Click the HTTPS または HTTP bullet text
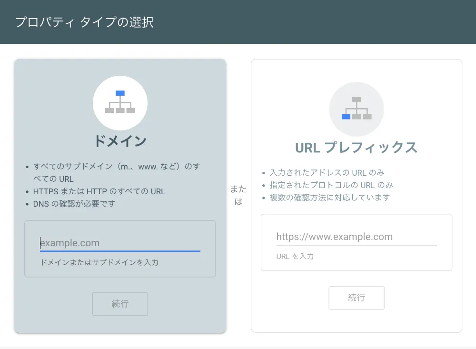This screenshot has width=476, height=349. (99, 191)
